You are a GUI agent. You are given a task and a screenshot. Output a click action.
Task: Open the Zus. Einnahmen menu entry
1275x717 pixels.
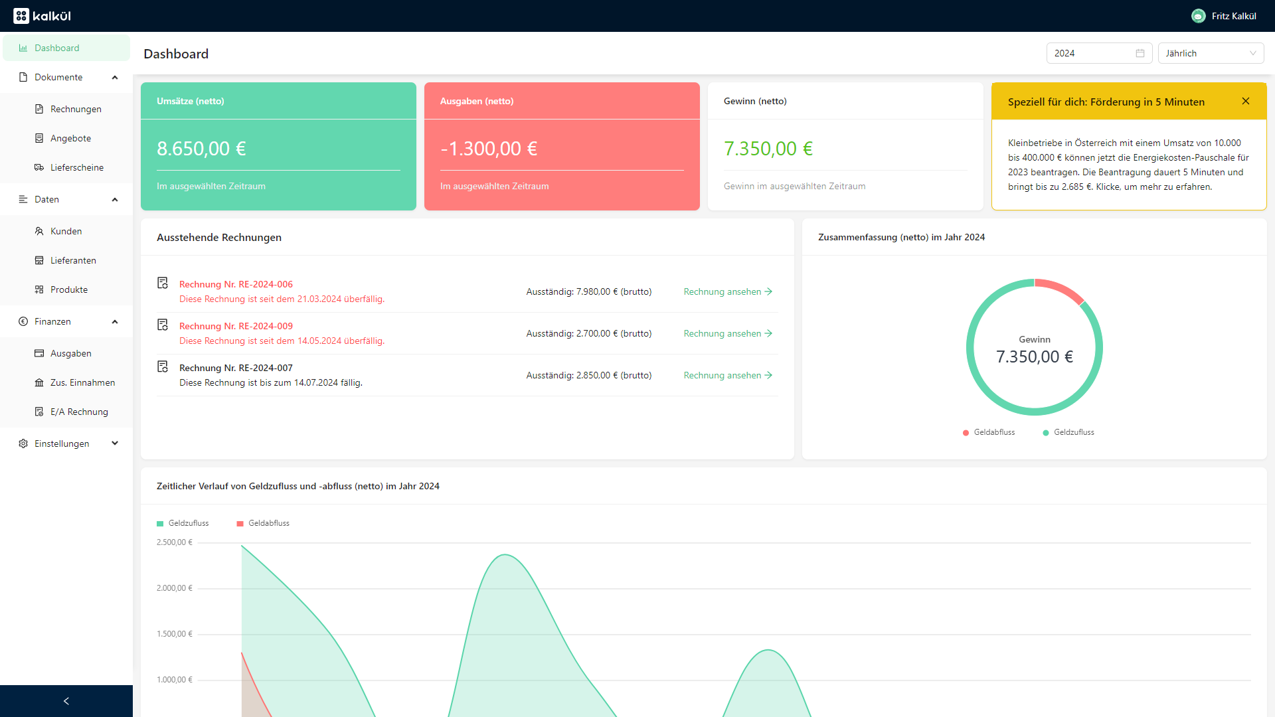tap(82, 382)
